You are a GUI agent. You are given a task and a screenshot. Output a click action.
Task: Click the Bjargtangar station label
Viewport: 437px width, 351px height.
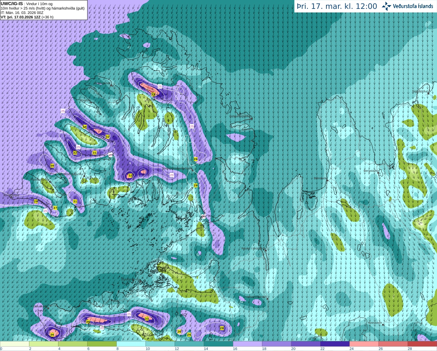11,195
